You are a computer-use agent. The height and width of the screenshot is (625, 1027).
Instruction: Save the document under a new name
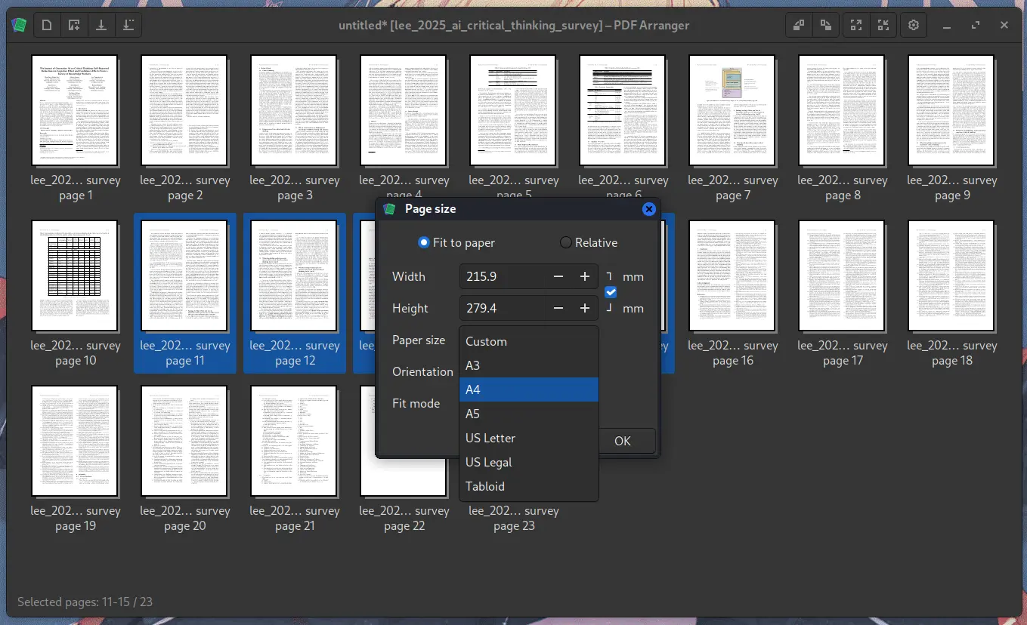[128, 25]
